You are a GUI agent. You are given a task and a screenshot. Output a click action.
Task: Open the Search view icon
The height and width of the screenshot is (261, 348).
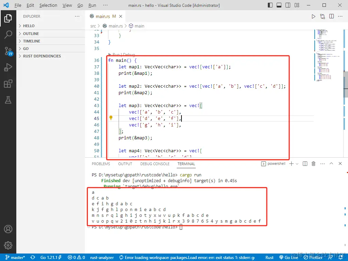tap(8, 35)
